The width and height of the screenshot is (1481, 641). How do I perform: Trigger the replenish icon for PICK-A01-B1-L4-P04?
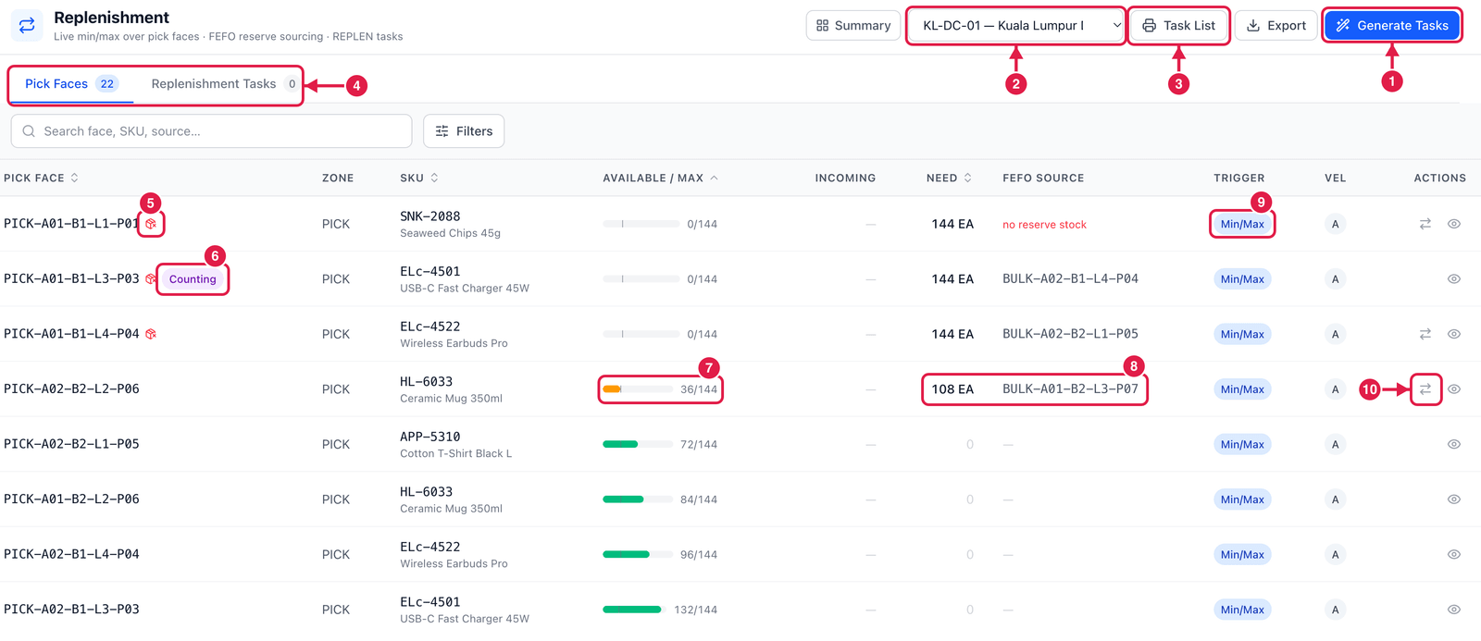click(1425, 334)
